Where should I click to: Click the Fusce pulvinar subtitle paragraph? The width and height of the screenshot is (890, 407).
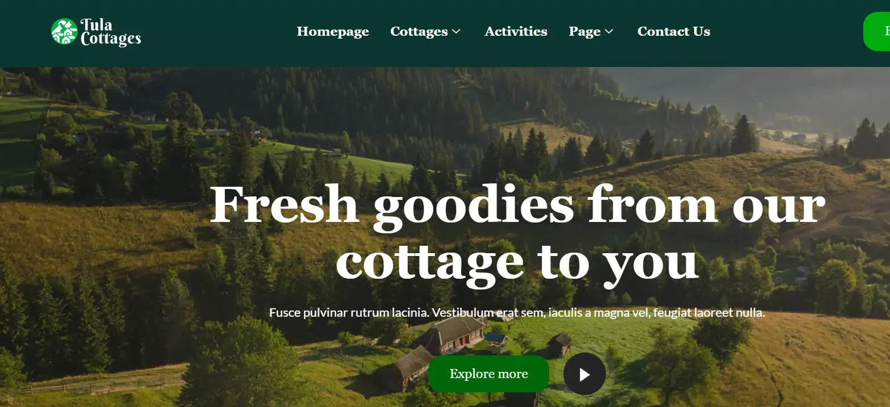[517, 313]
